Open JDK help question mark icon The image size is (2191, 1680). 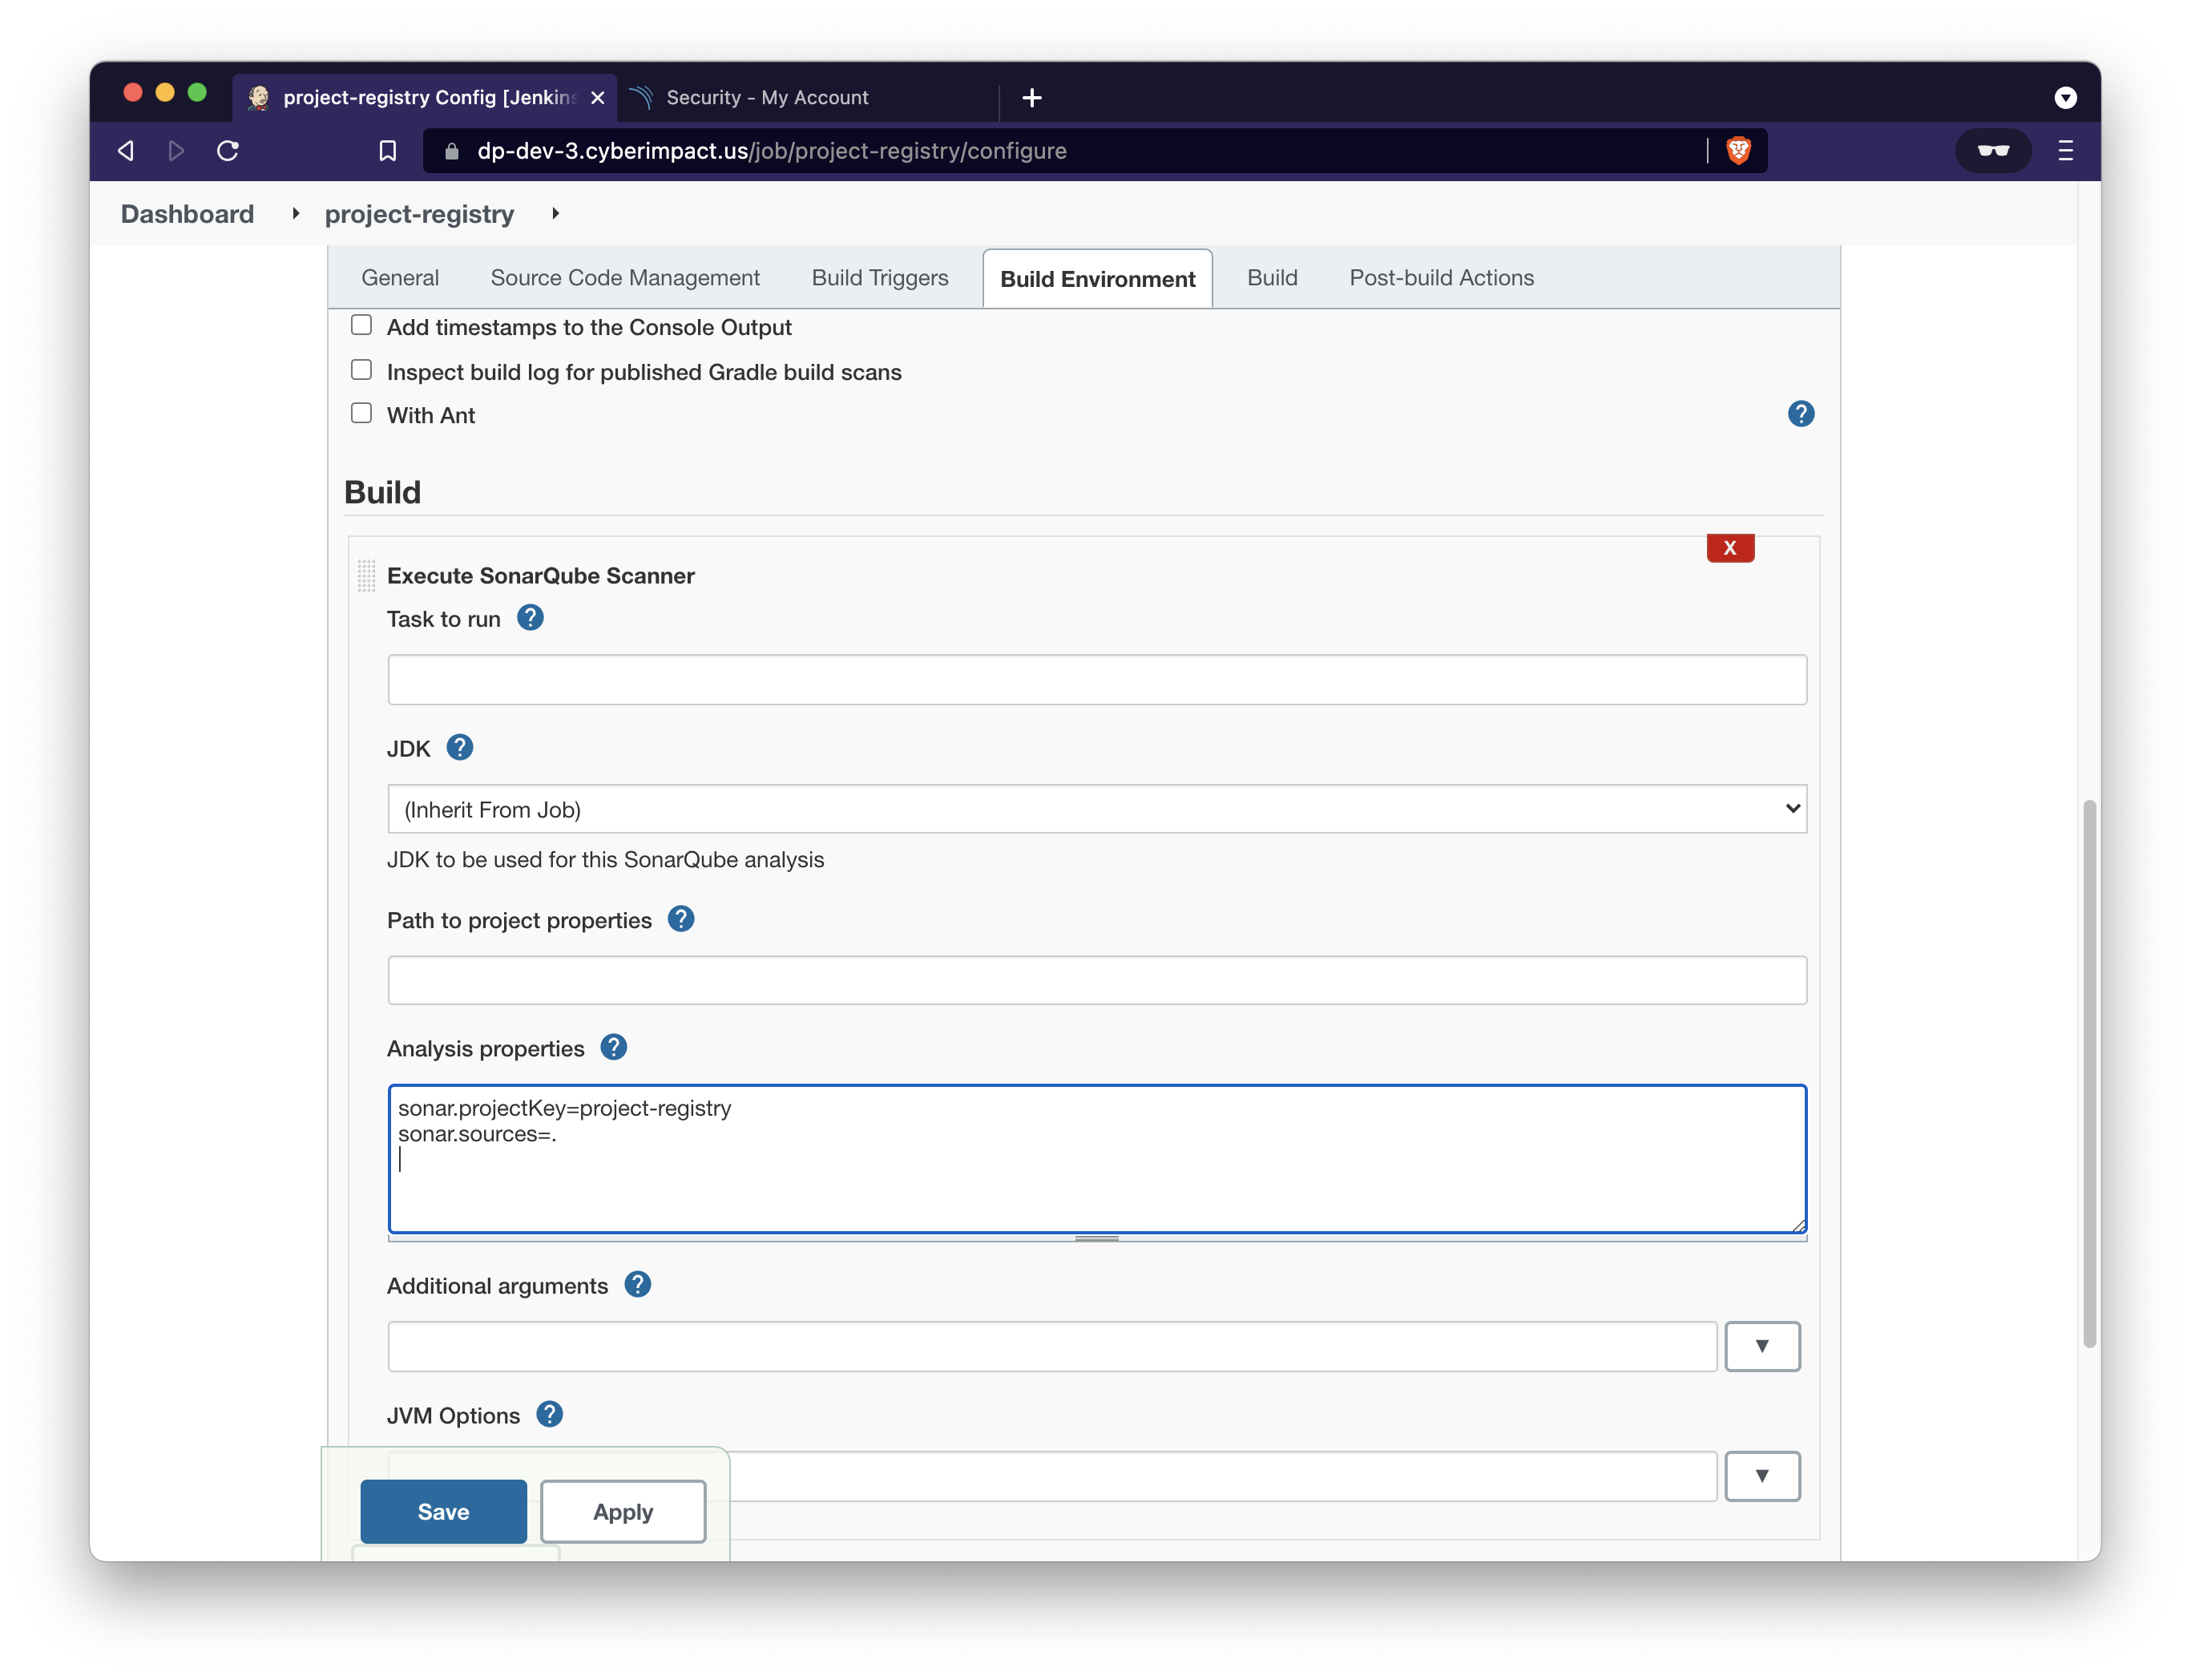[458, 747]
